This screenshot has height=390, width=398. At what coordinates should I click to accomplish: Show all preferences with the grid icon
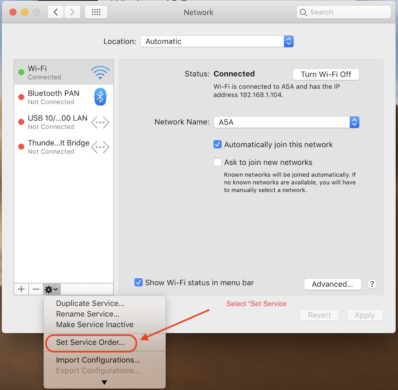click(x=96, y=12)
